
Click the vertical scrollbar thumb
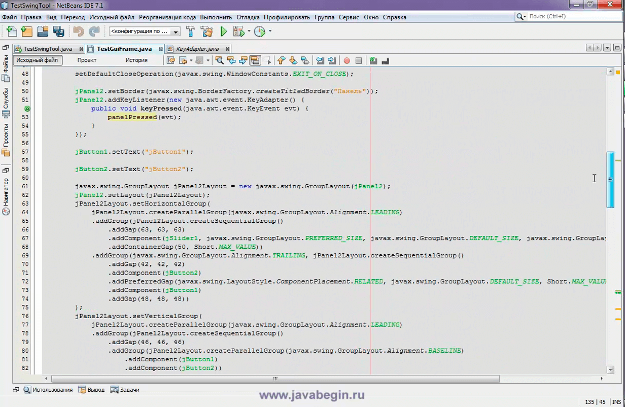coord(610,180)
